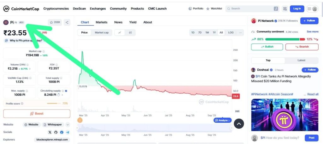Click the orange Boost button
The image size is (323, 144).
click(x=37, y=114)
